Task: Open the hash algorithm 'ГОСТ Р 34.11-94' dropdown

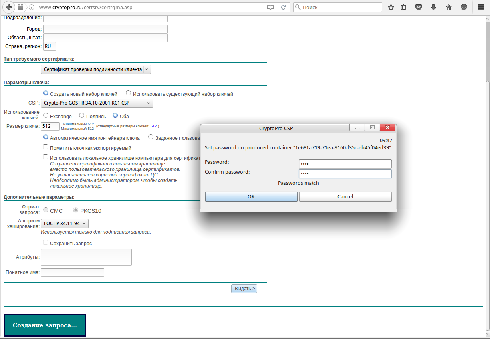Action: click(65, 224)
